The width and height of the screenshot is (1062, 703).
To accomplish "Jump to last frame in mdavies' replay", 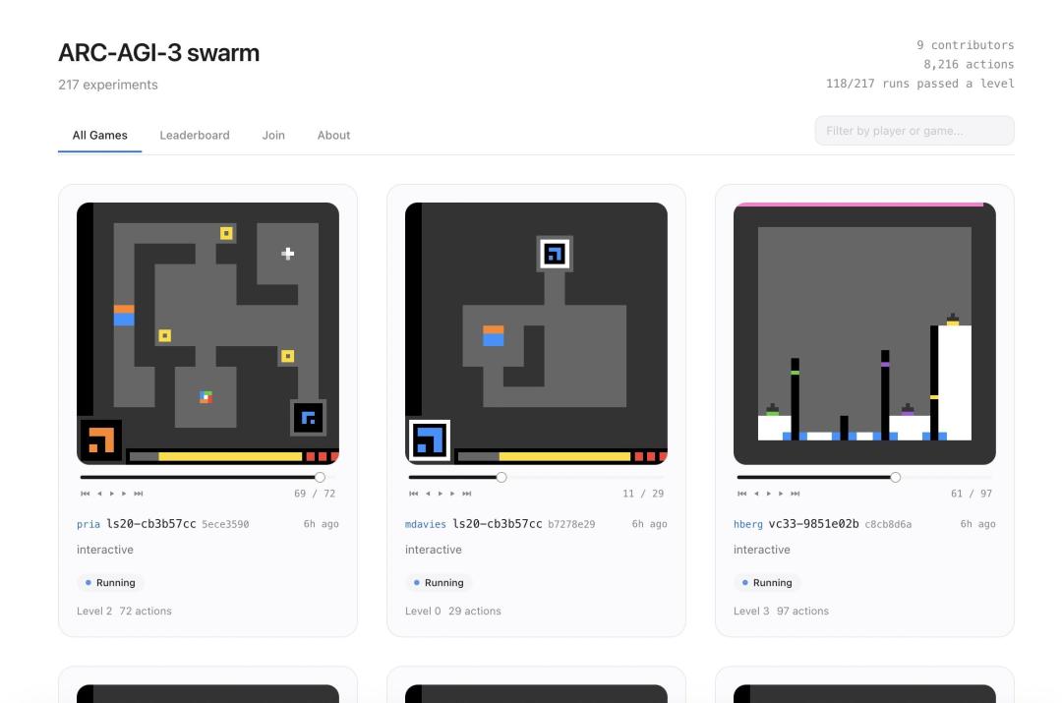I will [x=467, y=494].
